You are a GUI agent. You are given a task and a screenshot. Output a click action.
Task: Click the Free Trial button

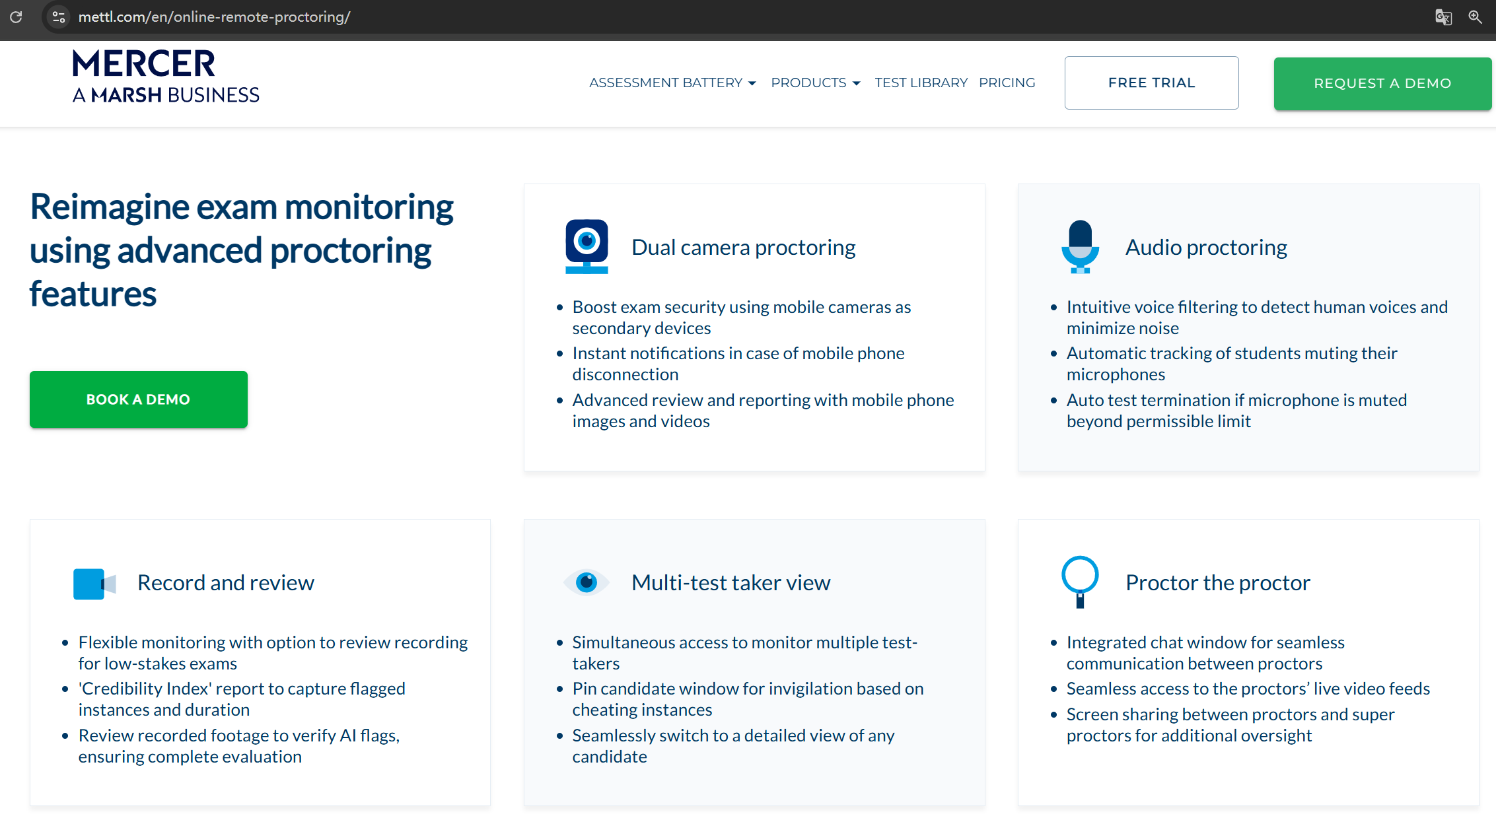pyautogui.click(x=1151, y=83)
